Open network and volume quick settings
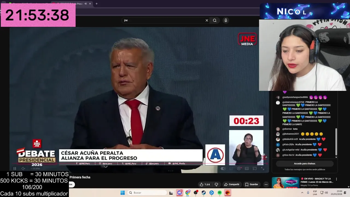The image size is (350, 197). click(324, 193)
